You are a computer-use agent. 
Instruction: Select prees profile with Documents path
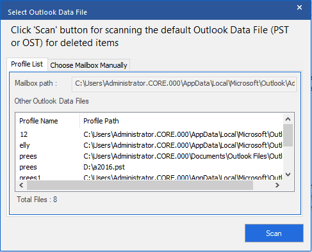[149, 156]
